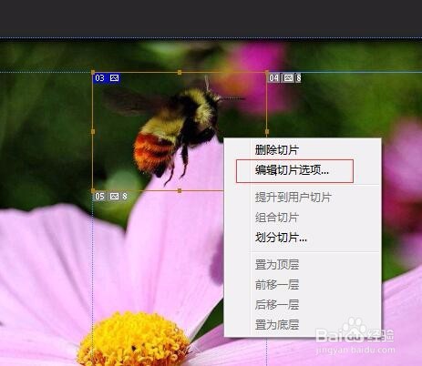
Task: Click slice 03 top-left corner handle
Action: pyautogui.click(x=93, y=72)
